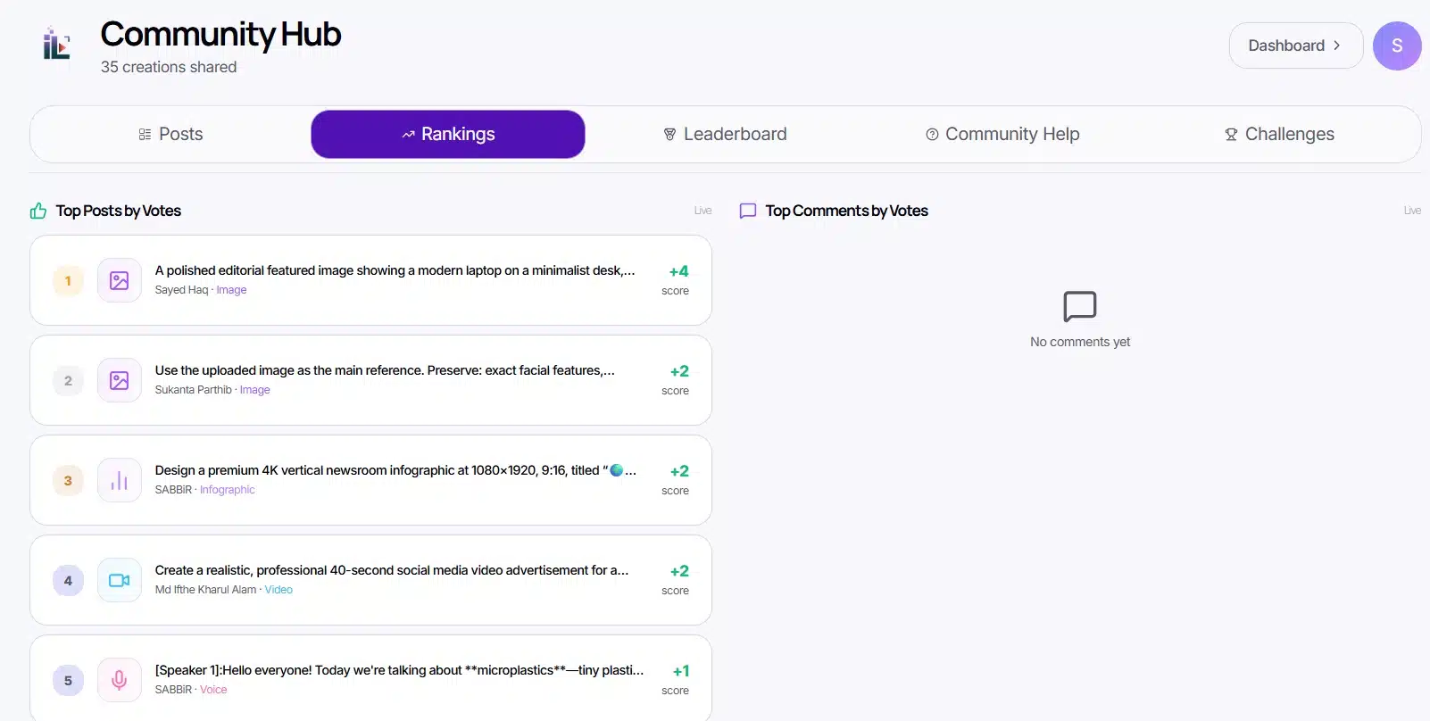Click the microphone icon on microplastics post

120,680
